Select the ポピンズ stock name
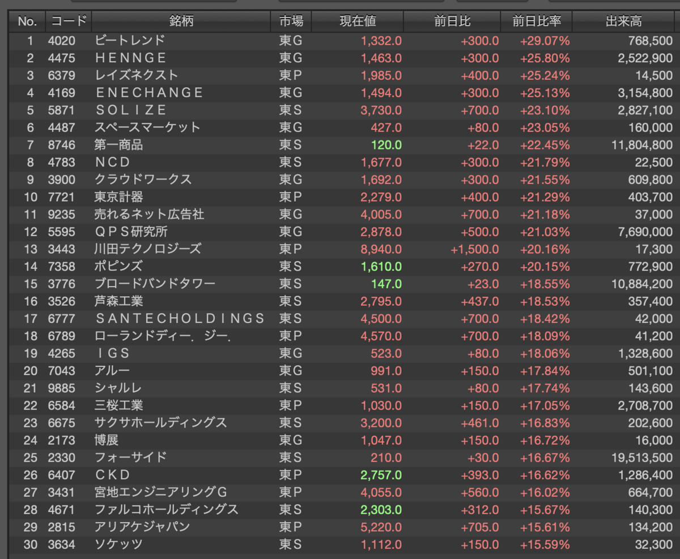This screenshot has height=559, width=680. pos(118,266)
